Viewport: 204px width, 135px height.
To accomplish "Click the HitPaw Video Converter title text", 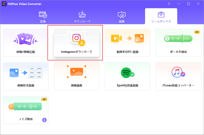I will point(24,4).
